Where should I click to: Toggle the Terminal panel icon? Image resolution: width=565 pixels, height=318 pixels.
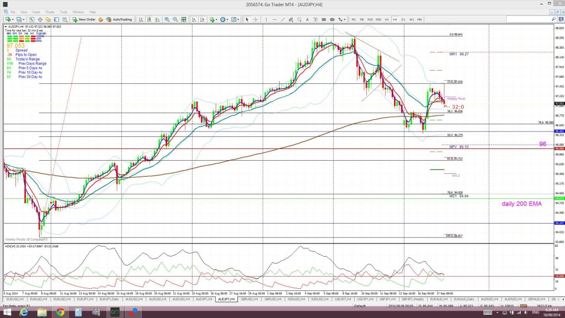[x=57, y=19]
